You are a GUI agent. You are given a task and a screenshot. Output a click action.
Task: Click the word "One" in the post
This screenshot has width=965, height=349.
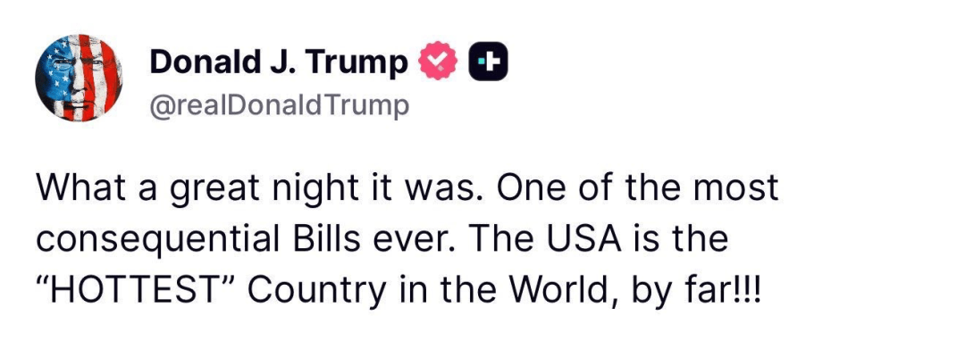(x=526, y=189)
